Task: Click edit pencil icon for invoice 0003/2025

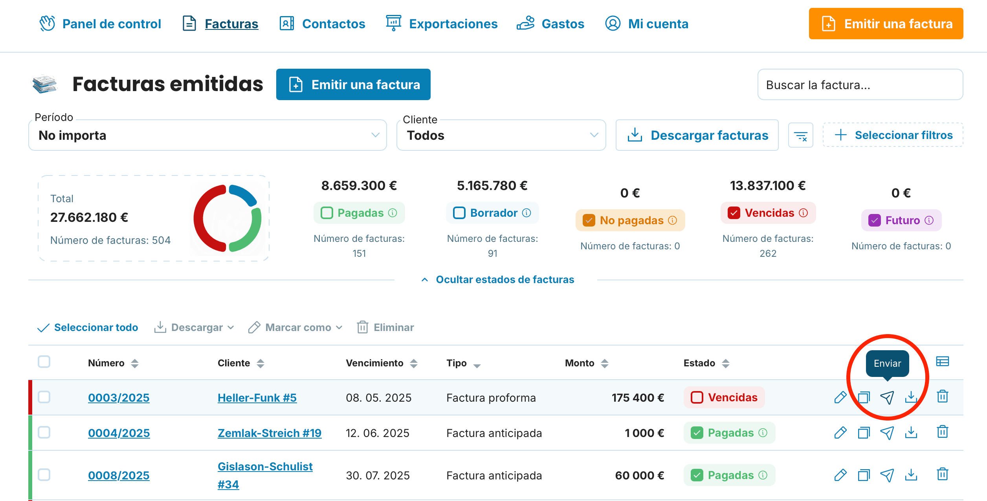Action: 840,397
